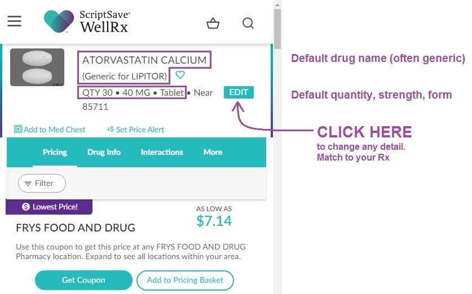Click the search magnifier icon
Viewport: 472px width, 294px height.
point(248,23)
